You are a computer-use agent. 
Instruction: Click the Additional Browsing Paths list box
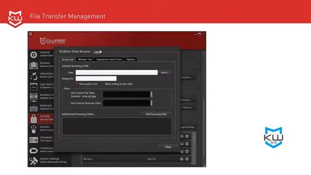coord(117,126)
